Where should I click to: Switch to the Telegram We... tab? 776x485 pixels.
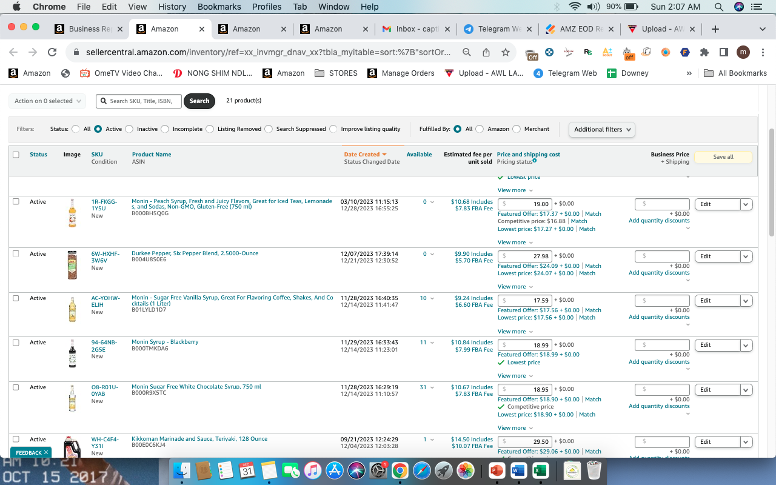point(498,29)
